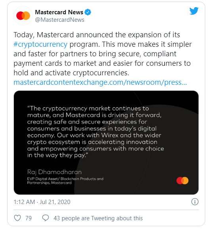Open the mastercardcontentexchange.com newsroom link

click(x=100, y=82)
